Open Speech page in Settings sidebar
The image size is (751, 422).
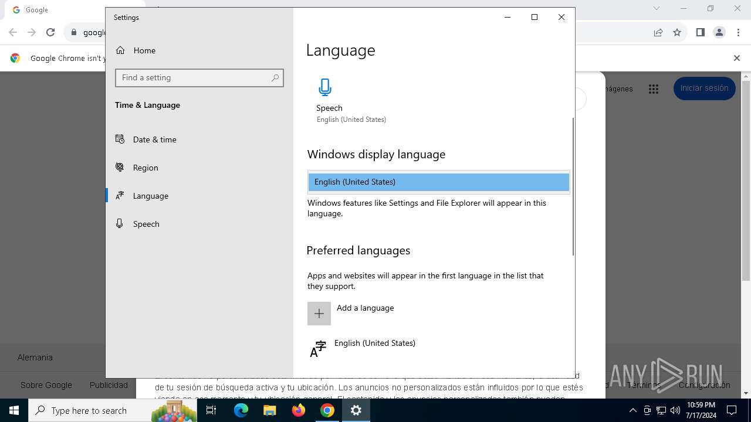coord(199,224)
